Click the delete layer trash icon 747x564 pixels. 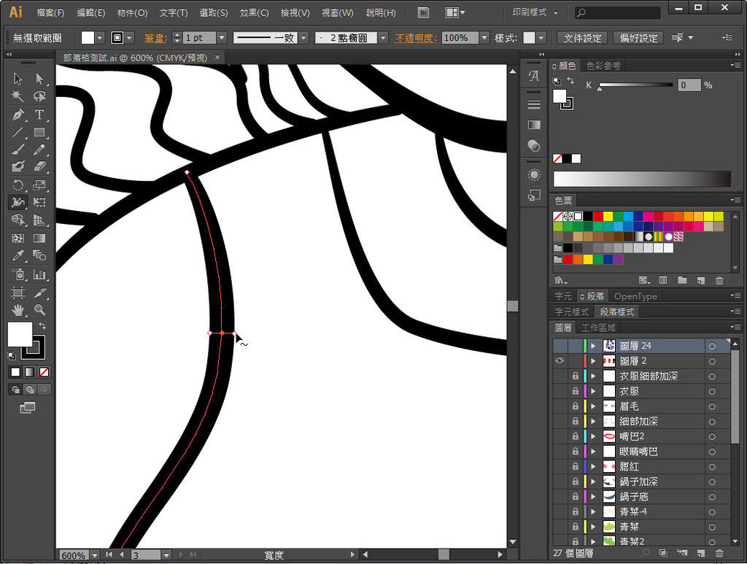point(719,553)
